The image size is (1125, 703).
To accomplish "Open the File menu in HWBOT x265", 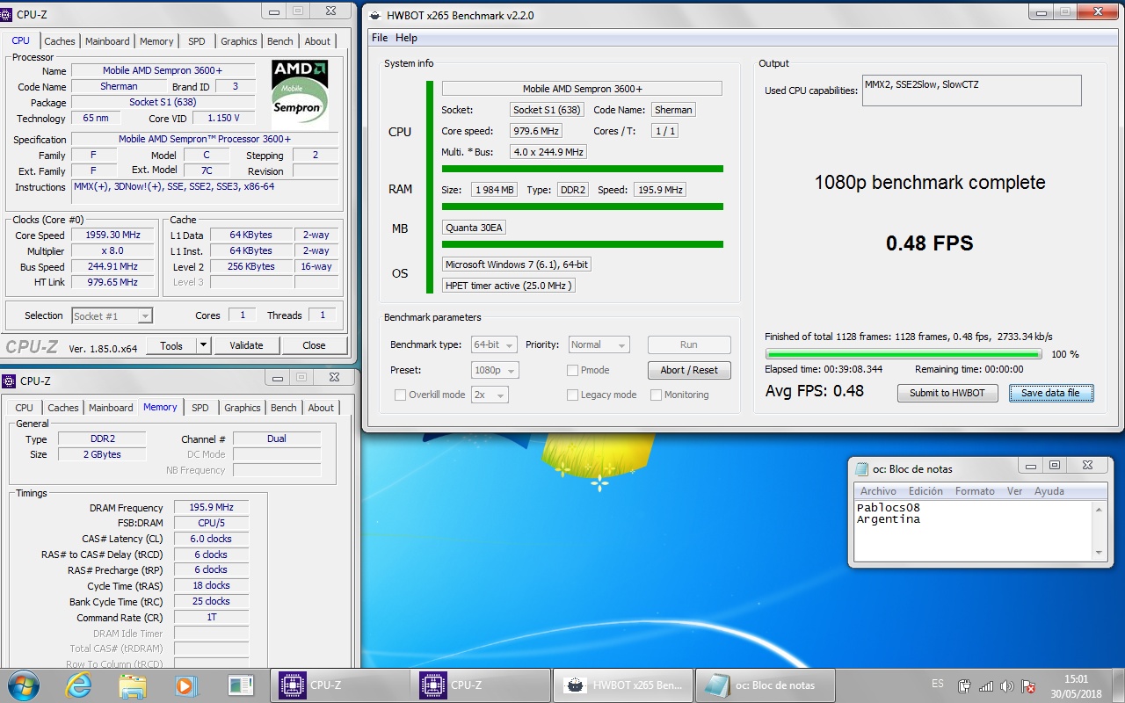I will click(x=380, y=38).
